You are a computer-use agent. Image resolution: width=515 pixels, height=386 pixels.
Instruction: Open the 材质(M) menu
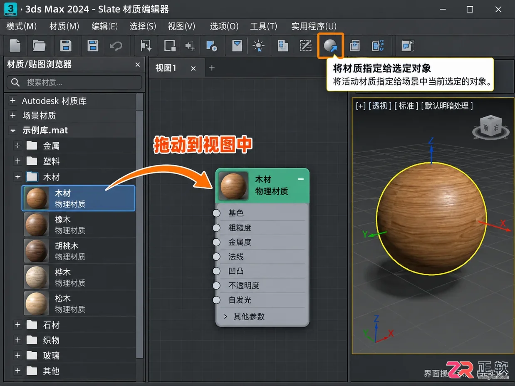click(x=64, y=26)
